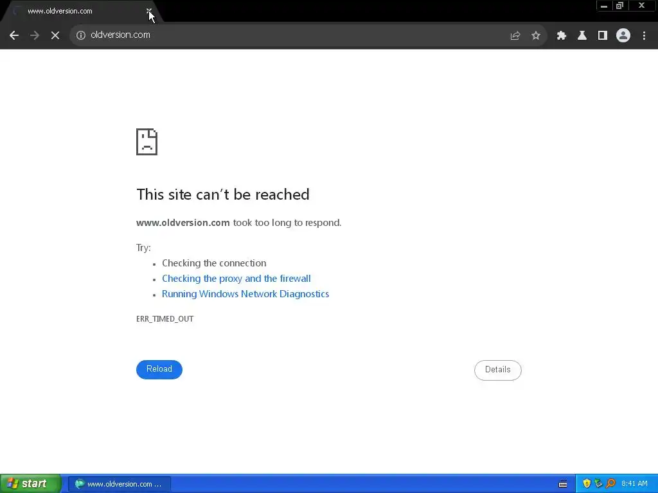Click the sad page error icon
Screen dimensions: 658x493
(147, 142)
